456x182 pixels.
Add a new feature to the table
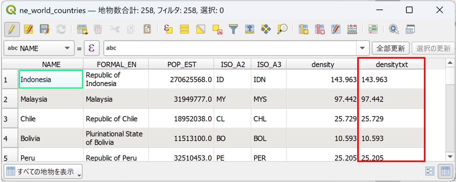pyautogui.click(x=82, y=29)
